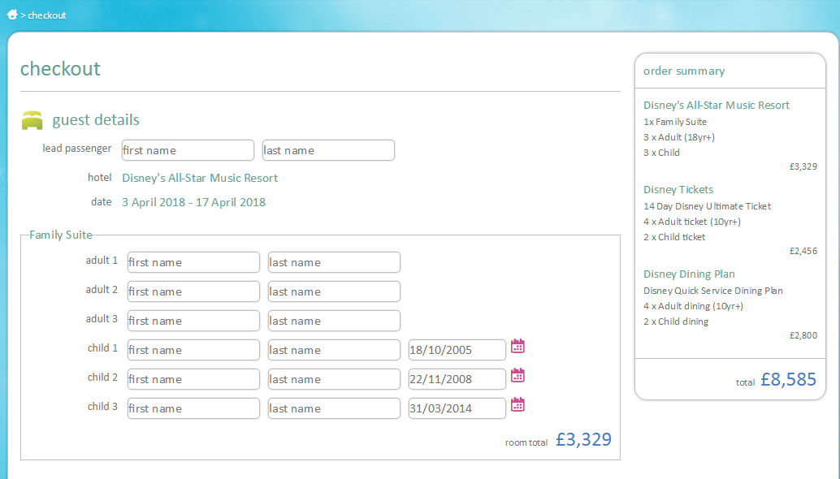The height and width of the screenshot is (479, 840).
Task: Click Disney Tickets heading in order summary
Action: 678,189
